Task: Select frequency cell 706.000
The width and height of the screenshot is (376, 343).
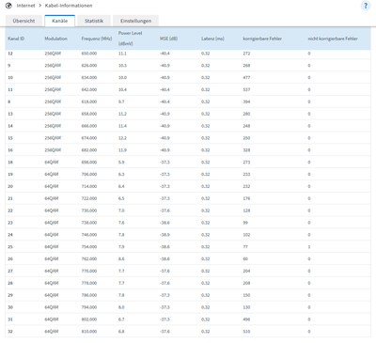Action: coord(89,174)
